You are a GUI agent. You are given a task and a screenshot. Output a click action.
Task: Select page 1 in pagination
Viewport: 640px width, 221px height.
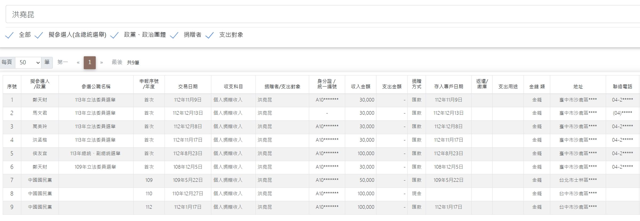90,63
